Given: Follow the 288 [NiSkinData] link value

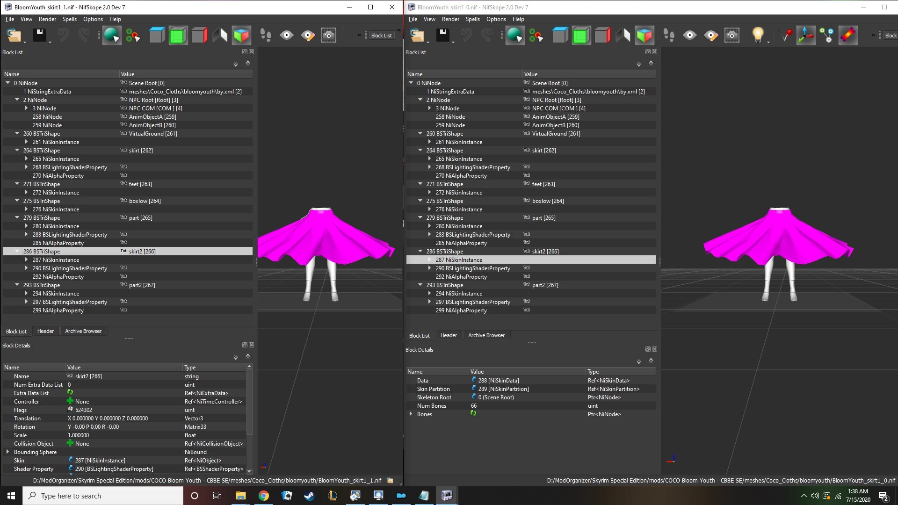Looking at the screenshot, I should tap(499, 381).
